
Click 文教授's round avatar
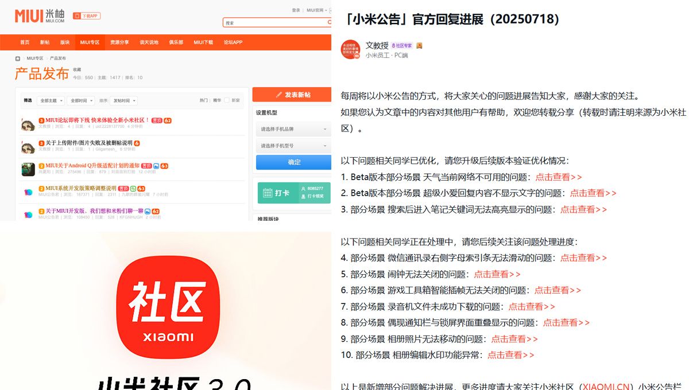point(351,50)
